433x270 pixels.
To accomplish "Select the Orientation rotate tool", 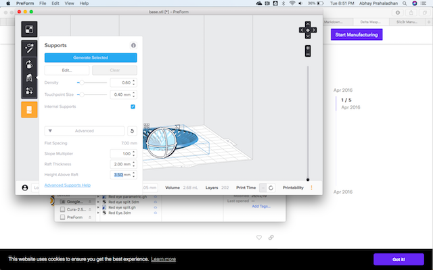I will point(29,65).
